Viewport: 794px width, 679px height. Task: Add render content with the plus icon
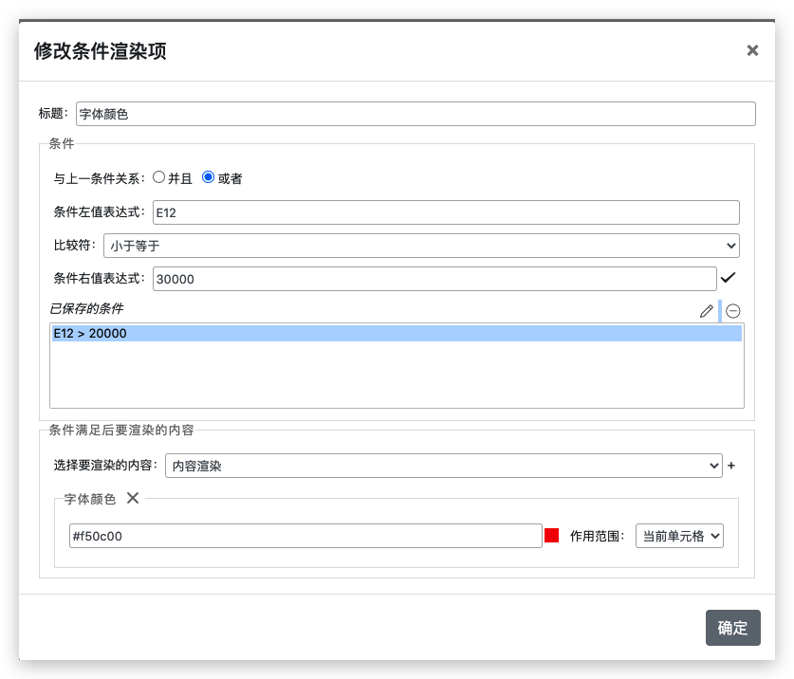(x=731, y=466)
